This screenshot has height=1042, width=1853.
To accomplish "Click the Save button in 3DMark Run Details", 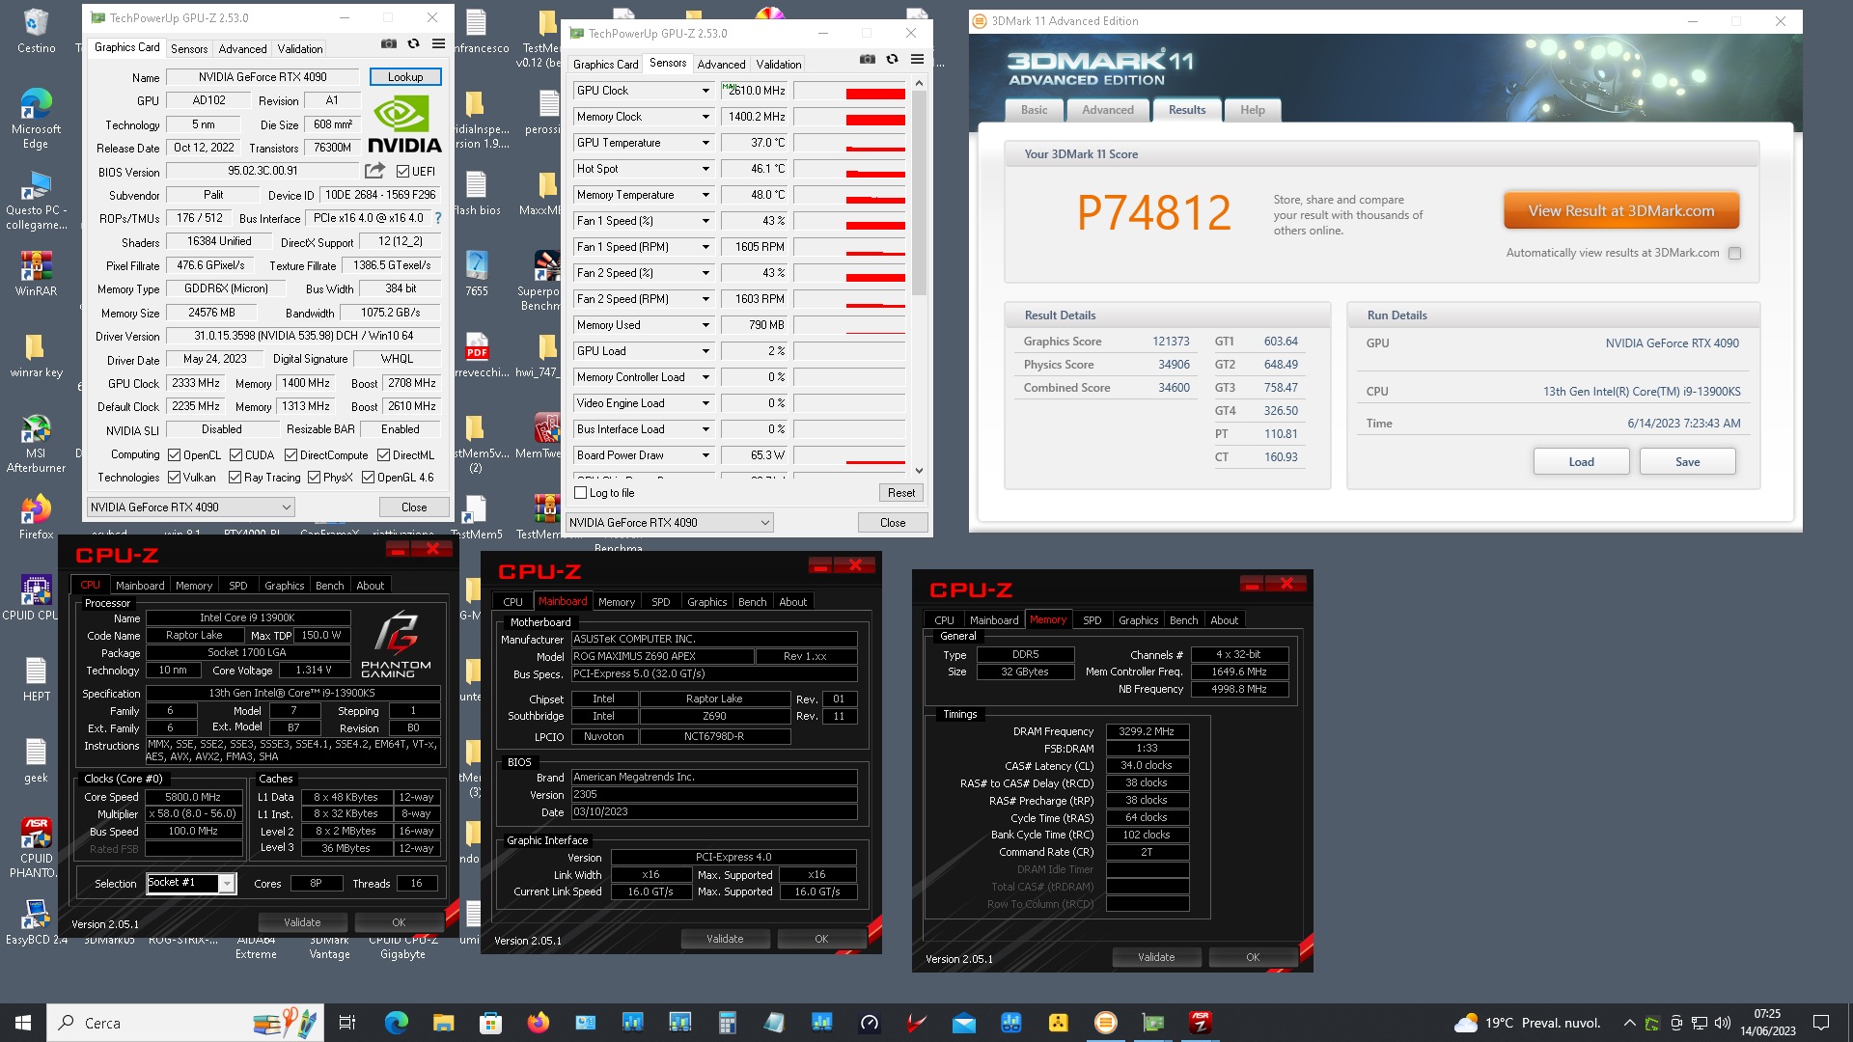I will click(1687, 461).
